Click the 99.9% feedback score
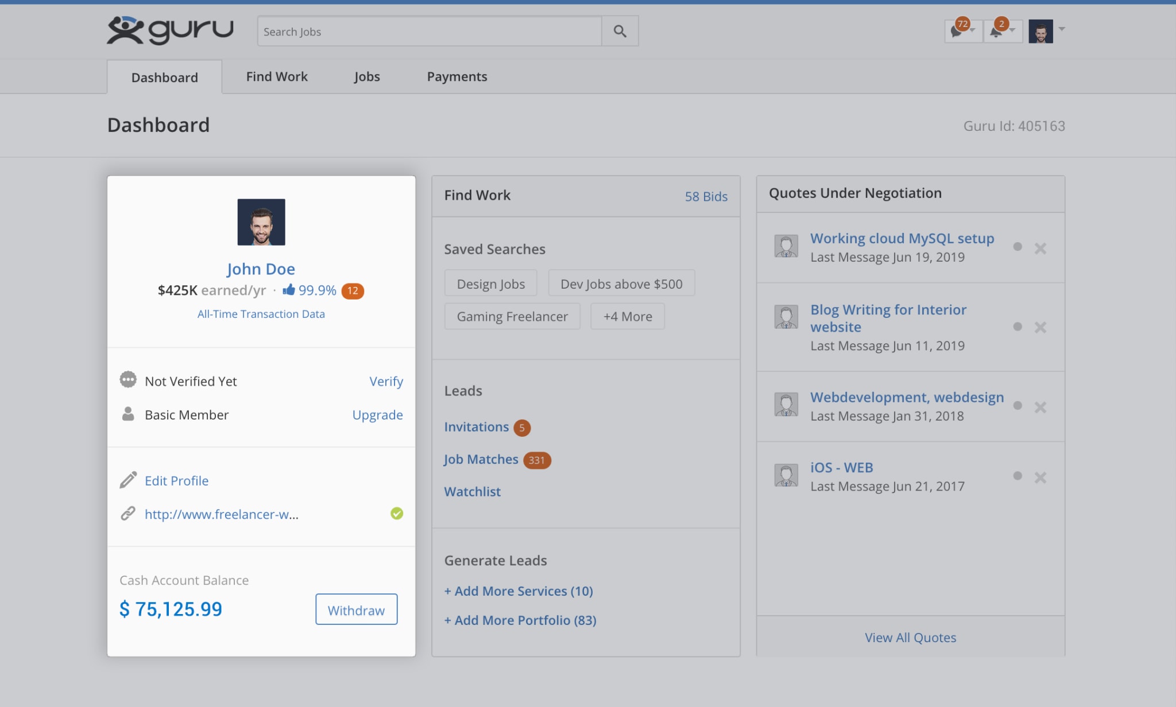 317,290
